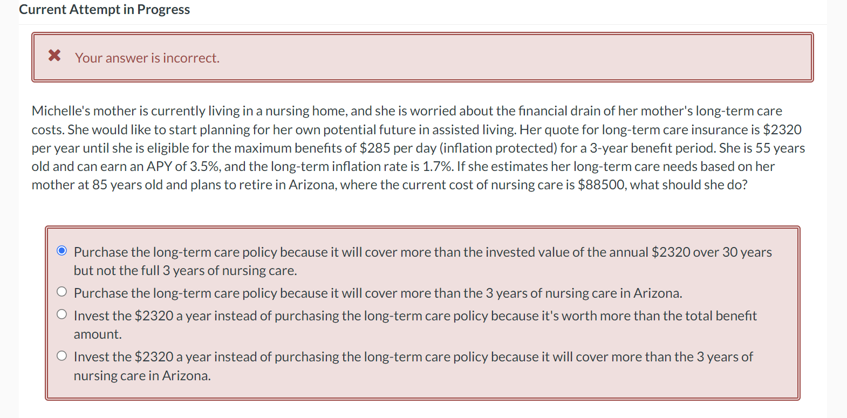Click the 'Current Attempt in Progress' heading

pos(105,9)
